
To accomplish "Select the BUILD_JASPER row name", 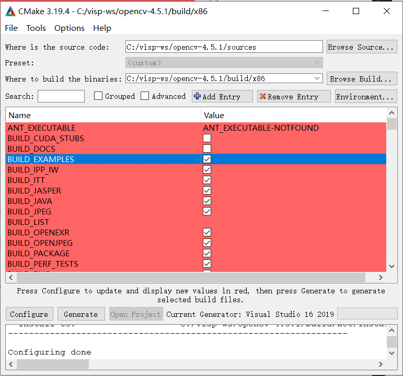I will pyautogui.click(x=34, y=190).
